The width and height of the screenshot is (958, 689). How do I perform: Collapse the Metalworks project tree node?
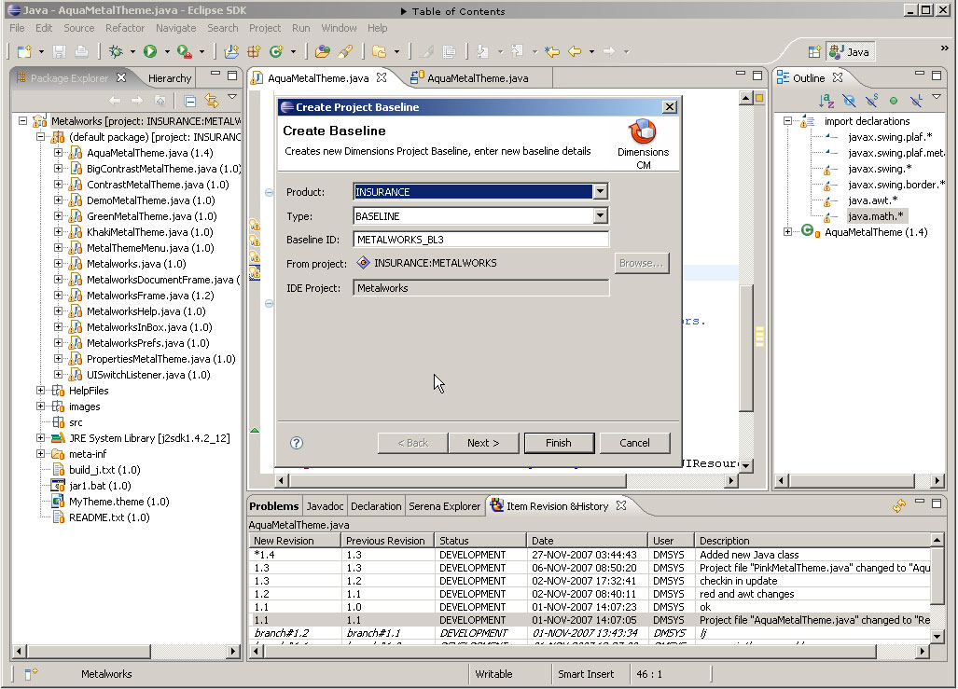tap(22, 121)
